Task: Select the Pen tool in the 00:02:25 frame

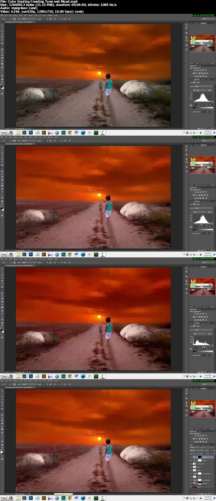Action: (2, 311)
